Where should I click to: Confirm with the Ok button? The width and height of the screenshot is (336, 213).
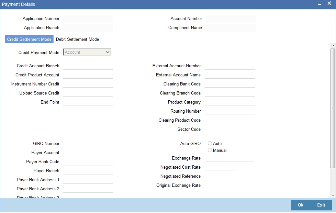click(300, 205)
